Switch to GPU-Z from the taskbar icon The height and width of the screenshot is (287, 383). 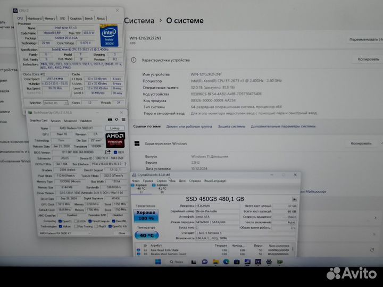[x=280, y=262]
